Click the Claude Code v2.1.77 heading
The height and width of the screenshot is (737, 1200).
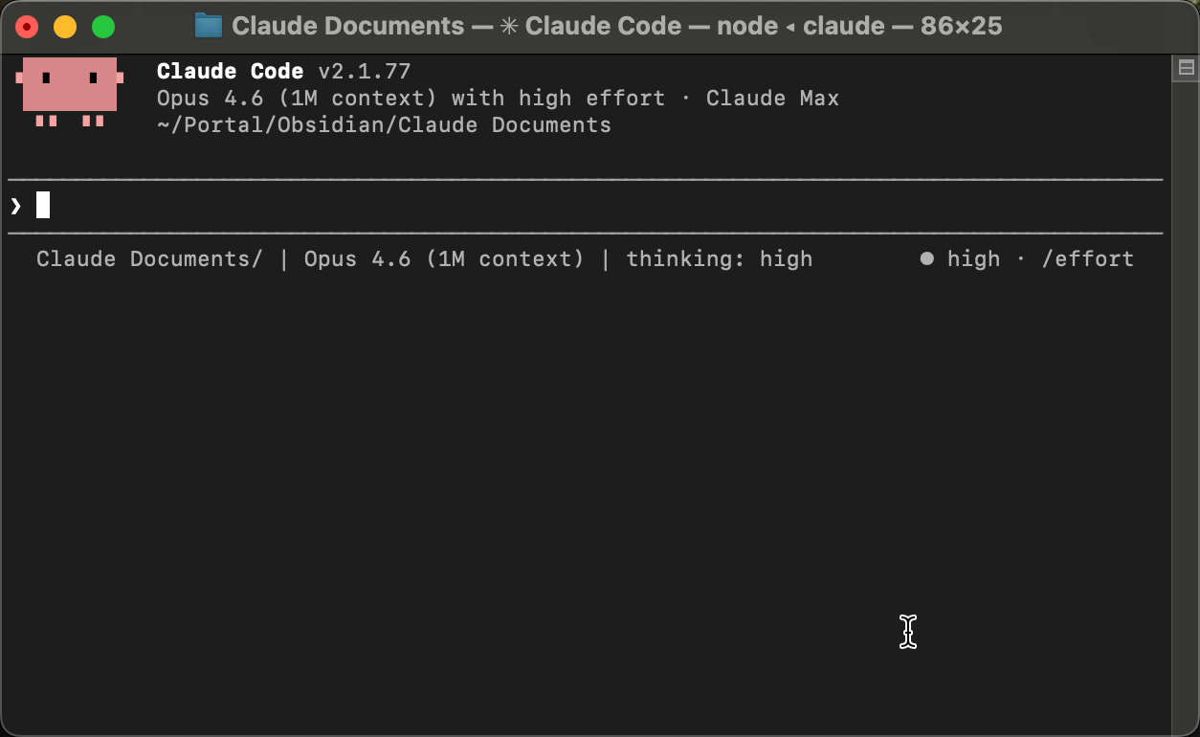[283, 71]
